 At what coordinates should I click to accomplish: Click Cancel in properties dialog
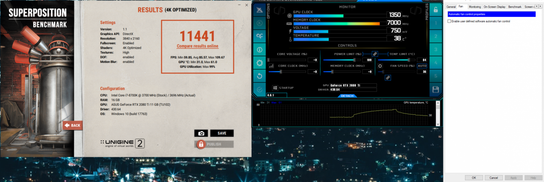(x=493, y=177)
